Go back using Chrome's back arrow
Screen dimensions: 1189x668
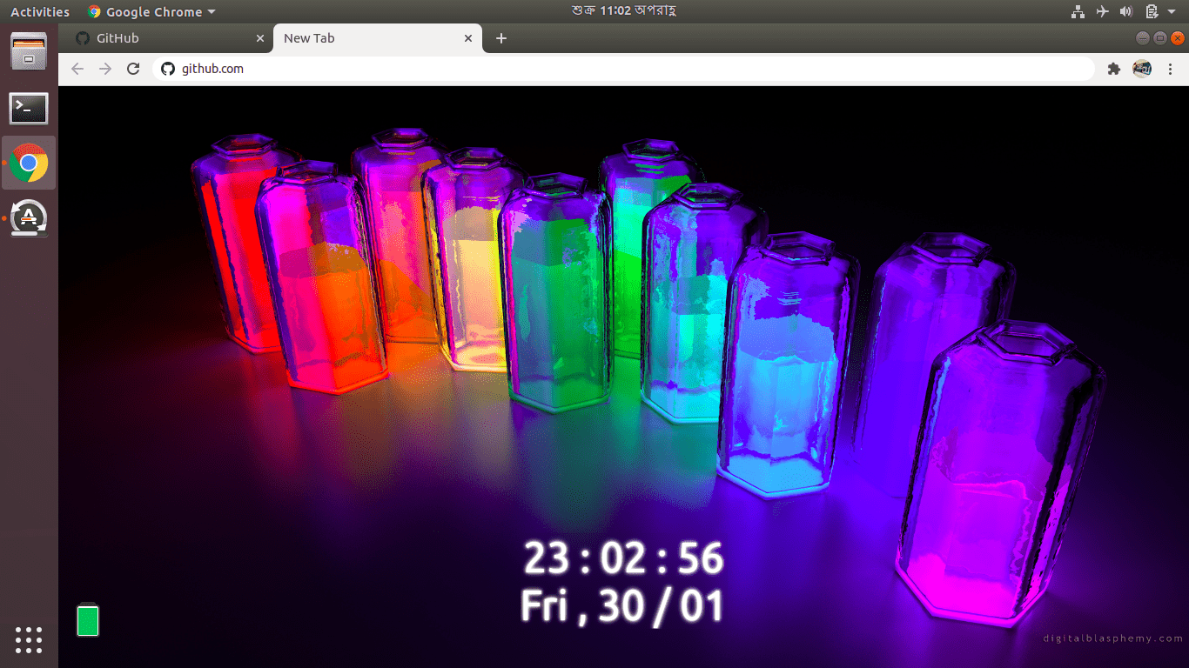pos(77,69)
